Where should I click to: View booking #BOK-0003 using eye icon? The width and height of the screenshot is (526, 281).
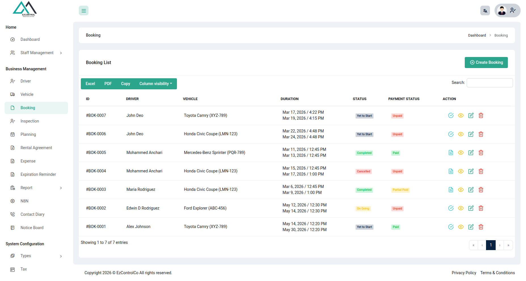461,190
